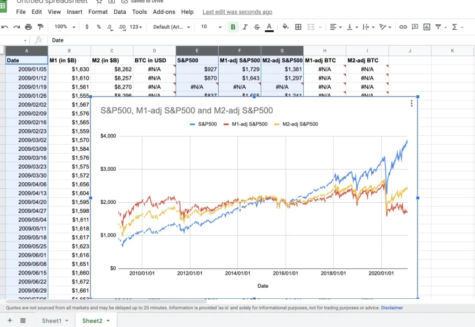The height and width of the screenshot is (327, 475).
Task: Toggle Italic formatting
Action: point(245,27)
